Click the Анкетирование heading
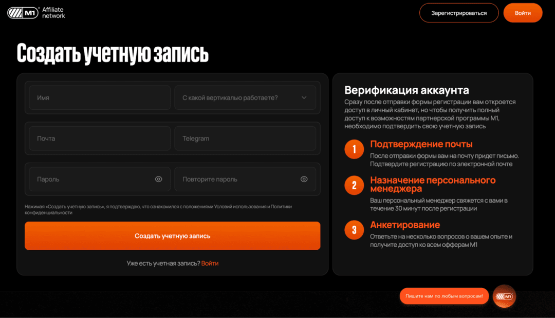This screenshot has height=318, width=555. coord(405,225)
